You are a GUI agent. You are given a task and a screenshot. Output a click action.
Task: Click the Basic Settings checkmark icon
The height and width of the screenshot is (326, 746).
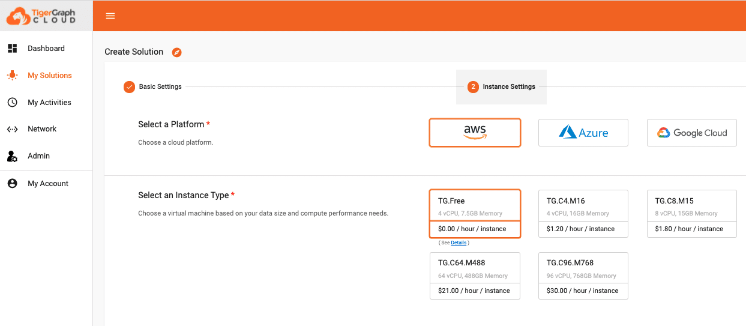pyautogui.click(x=129, y=87)
